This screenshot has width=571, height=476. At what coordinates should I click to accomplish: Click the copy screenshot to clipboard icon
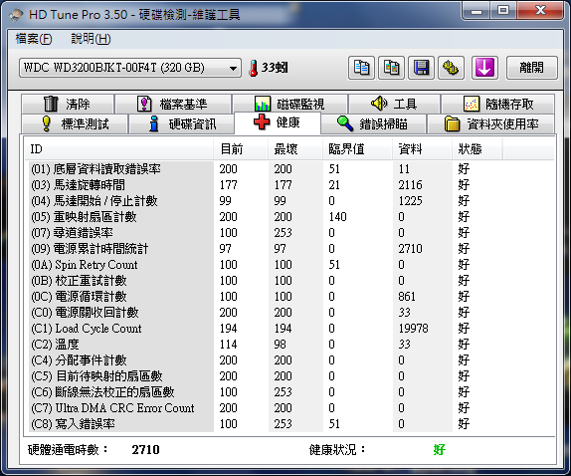pos(391,68)
